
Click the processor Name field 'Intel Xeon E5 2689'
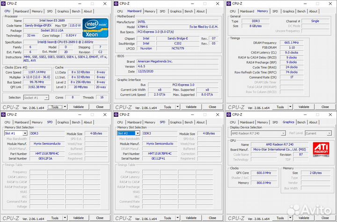52,21
